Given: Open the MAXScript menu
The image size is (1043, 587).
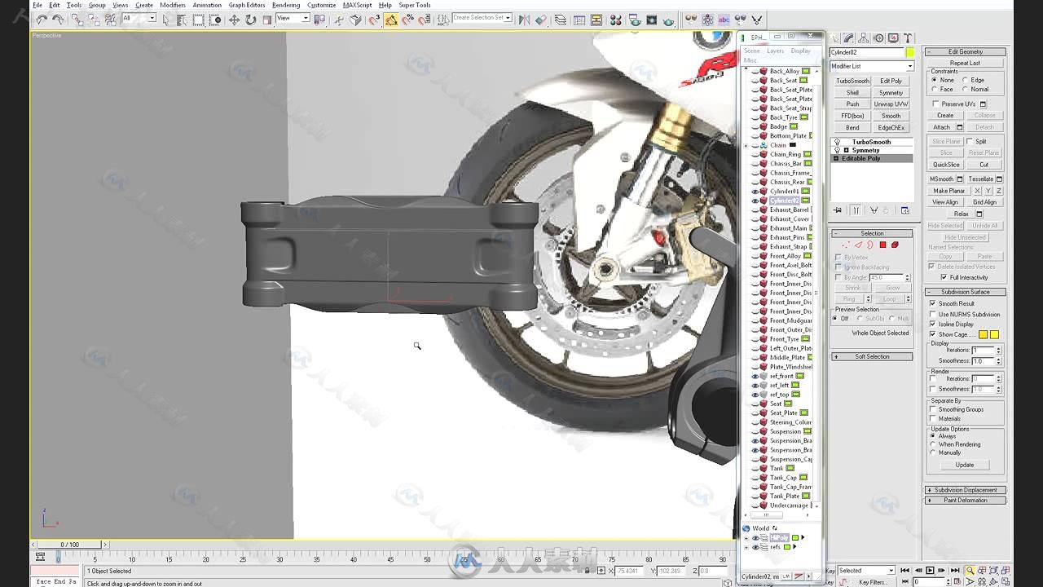Looking at the screenshot, I should [358, 5].
